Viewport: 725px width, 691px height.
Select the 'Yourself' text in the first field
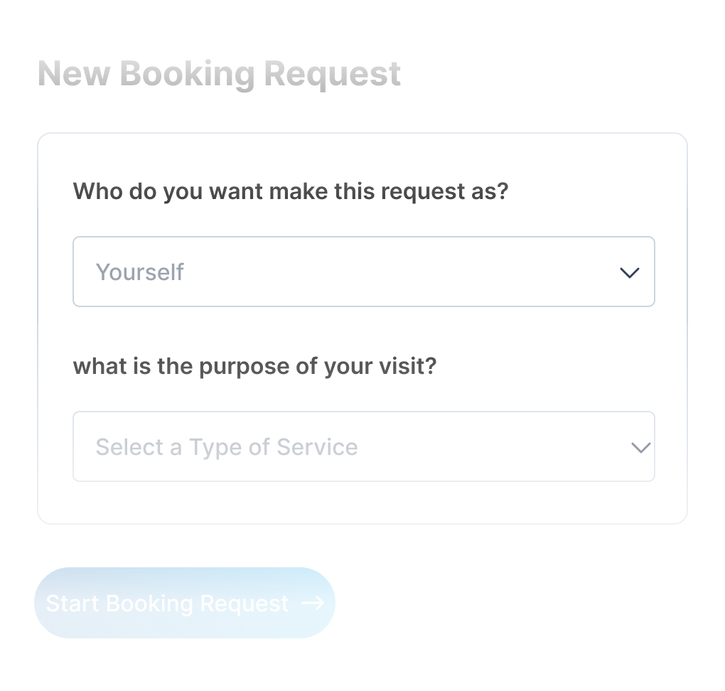tap(140, 272)
